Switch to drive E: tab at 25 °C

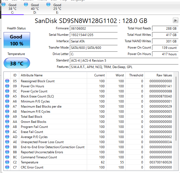pos(57,9)
